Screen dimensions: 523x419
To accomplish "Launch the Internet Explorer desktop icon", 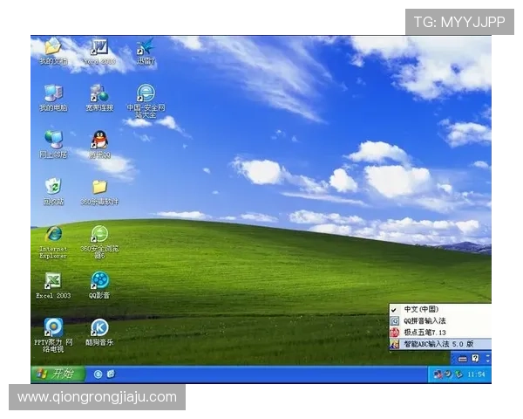I will pyautogui.click(x=53, y=242).
